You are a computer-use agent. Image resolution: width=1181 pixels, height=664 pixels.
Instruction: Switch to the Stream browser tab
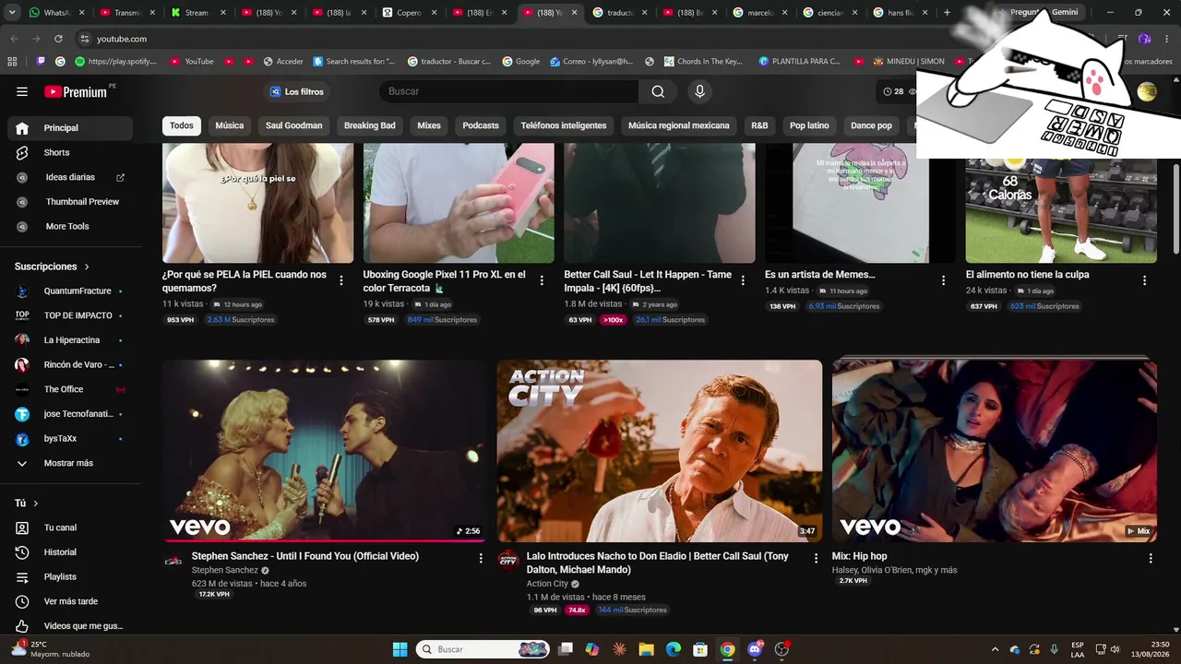(196, 13)
